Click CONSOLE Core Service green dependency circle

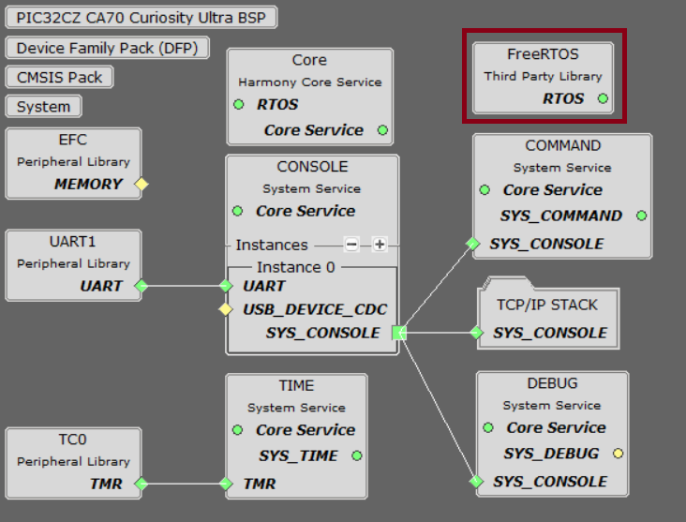(x=237, y=212)
